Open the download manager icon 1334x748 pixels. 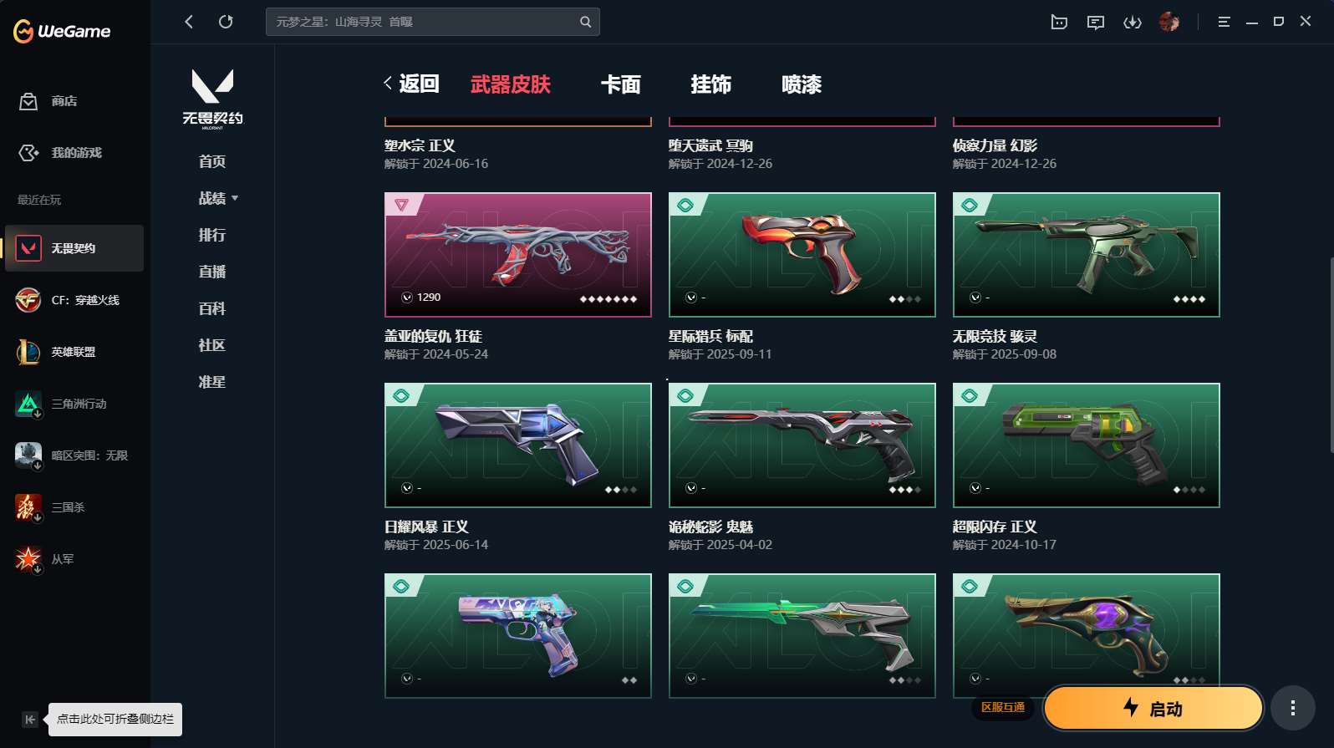[1133, 23]
